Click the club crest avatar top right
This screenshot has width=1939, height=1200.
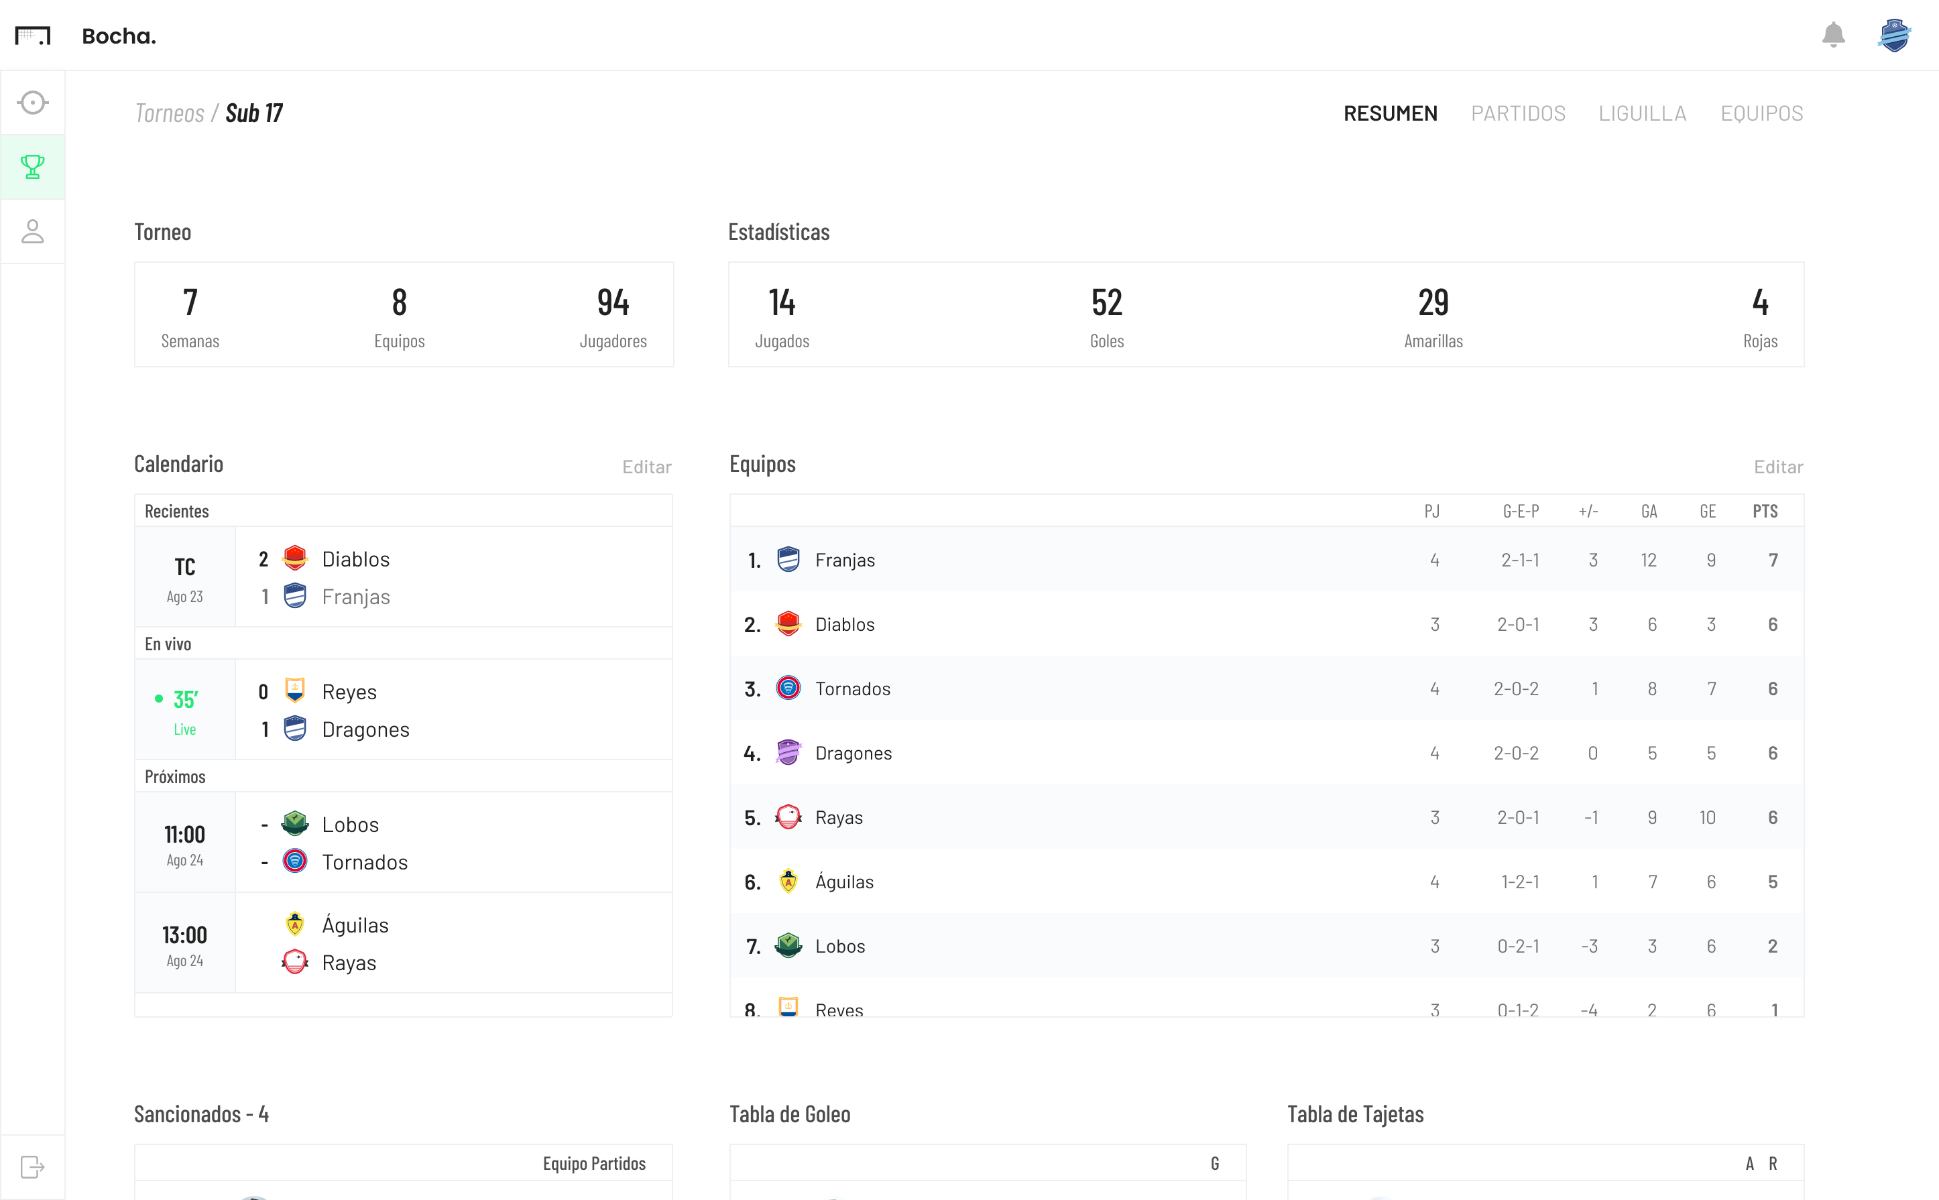click(1895, 35)
